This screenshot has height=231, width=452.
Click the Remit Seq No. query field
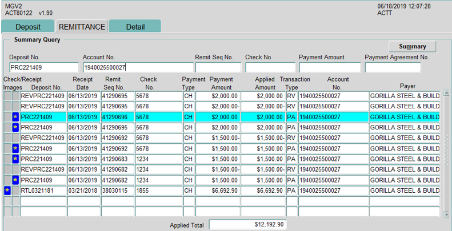(x=218, y=67)
